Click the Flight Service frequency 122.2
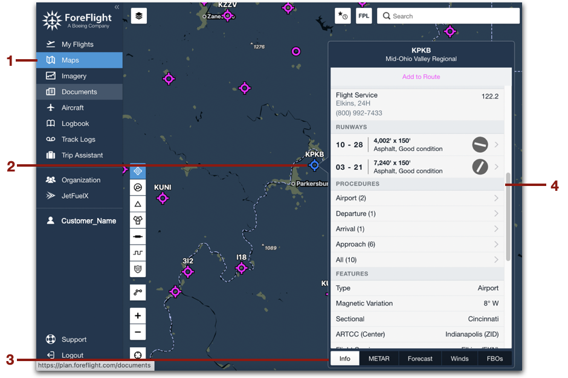The image size is (568, 378). pyautogui.click(x=490, y=96)
